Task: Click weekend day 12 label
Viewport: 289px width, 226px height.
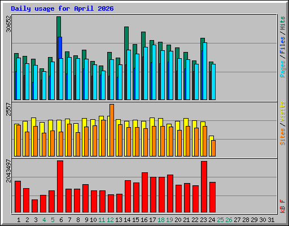Action: 110,220
